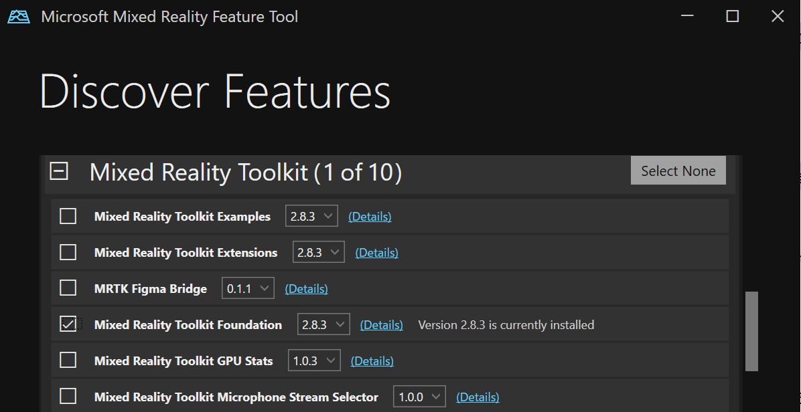
Task: Open version dropdown for Toolkit Foundation
Action: pyautogui.click(x=323, y=324)
